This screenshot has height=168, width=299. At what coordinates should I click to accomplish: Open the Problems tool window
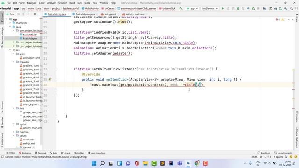click(25, 153)
